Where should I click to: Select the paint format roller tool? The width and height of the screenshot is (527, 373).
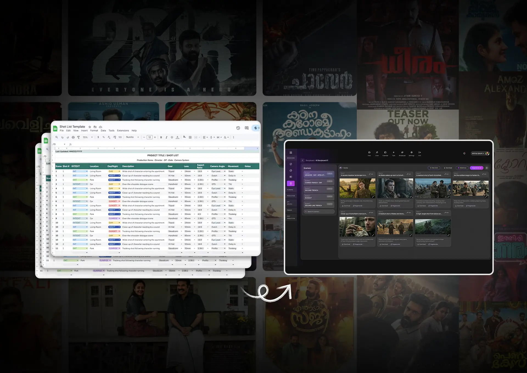tap(79, 137)
